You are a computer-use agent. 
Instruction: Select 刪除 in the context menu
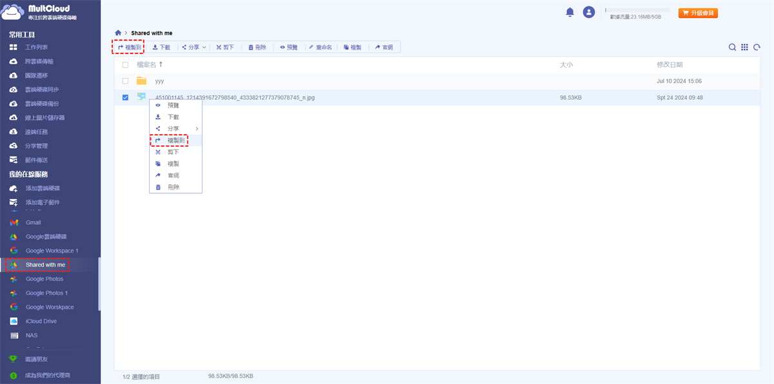[x=175, y=187]
